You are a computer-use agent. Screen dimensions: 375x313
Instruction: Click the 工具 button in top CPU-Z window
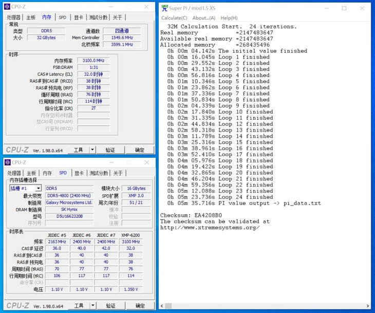(78, 150)
